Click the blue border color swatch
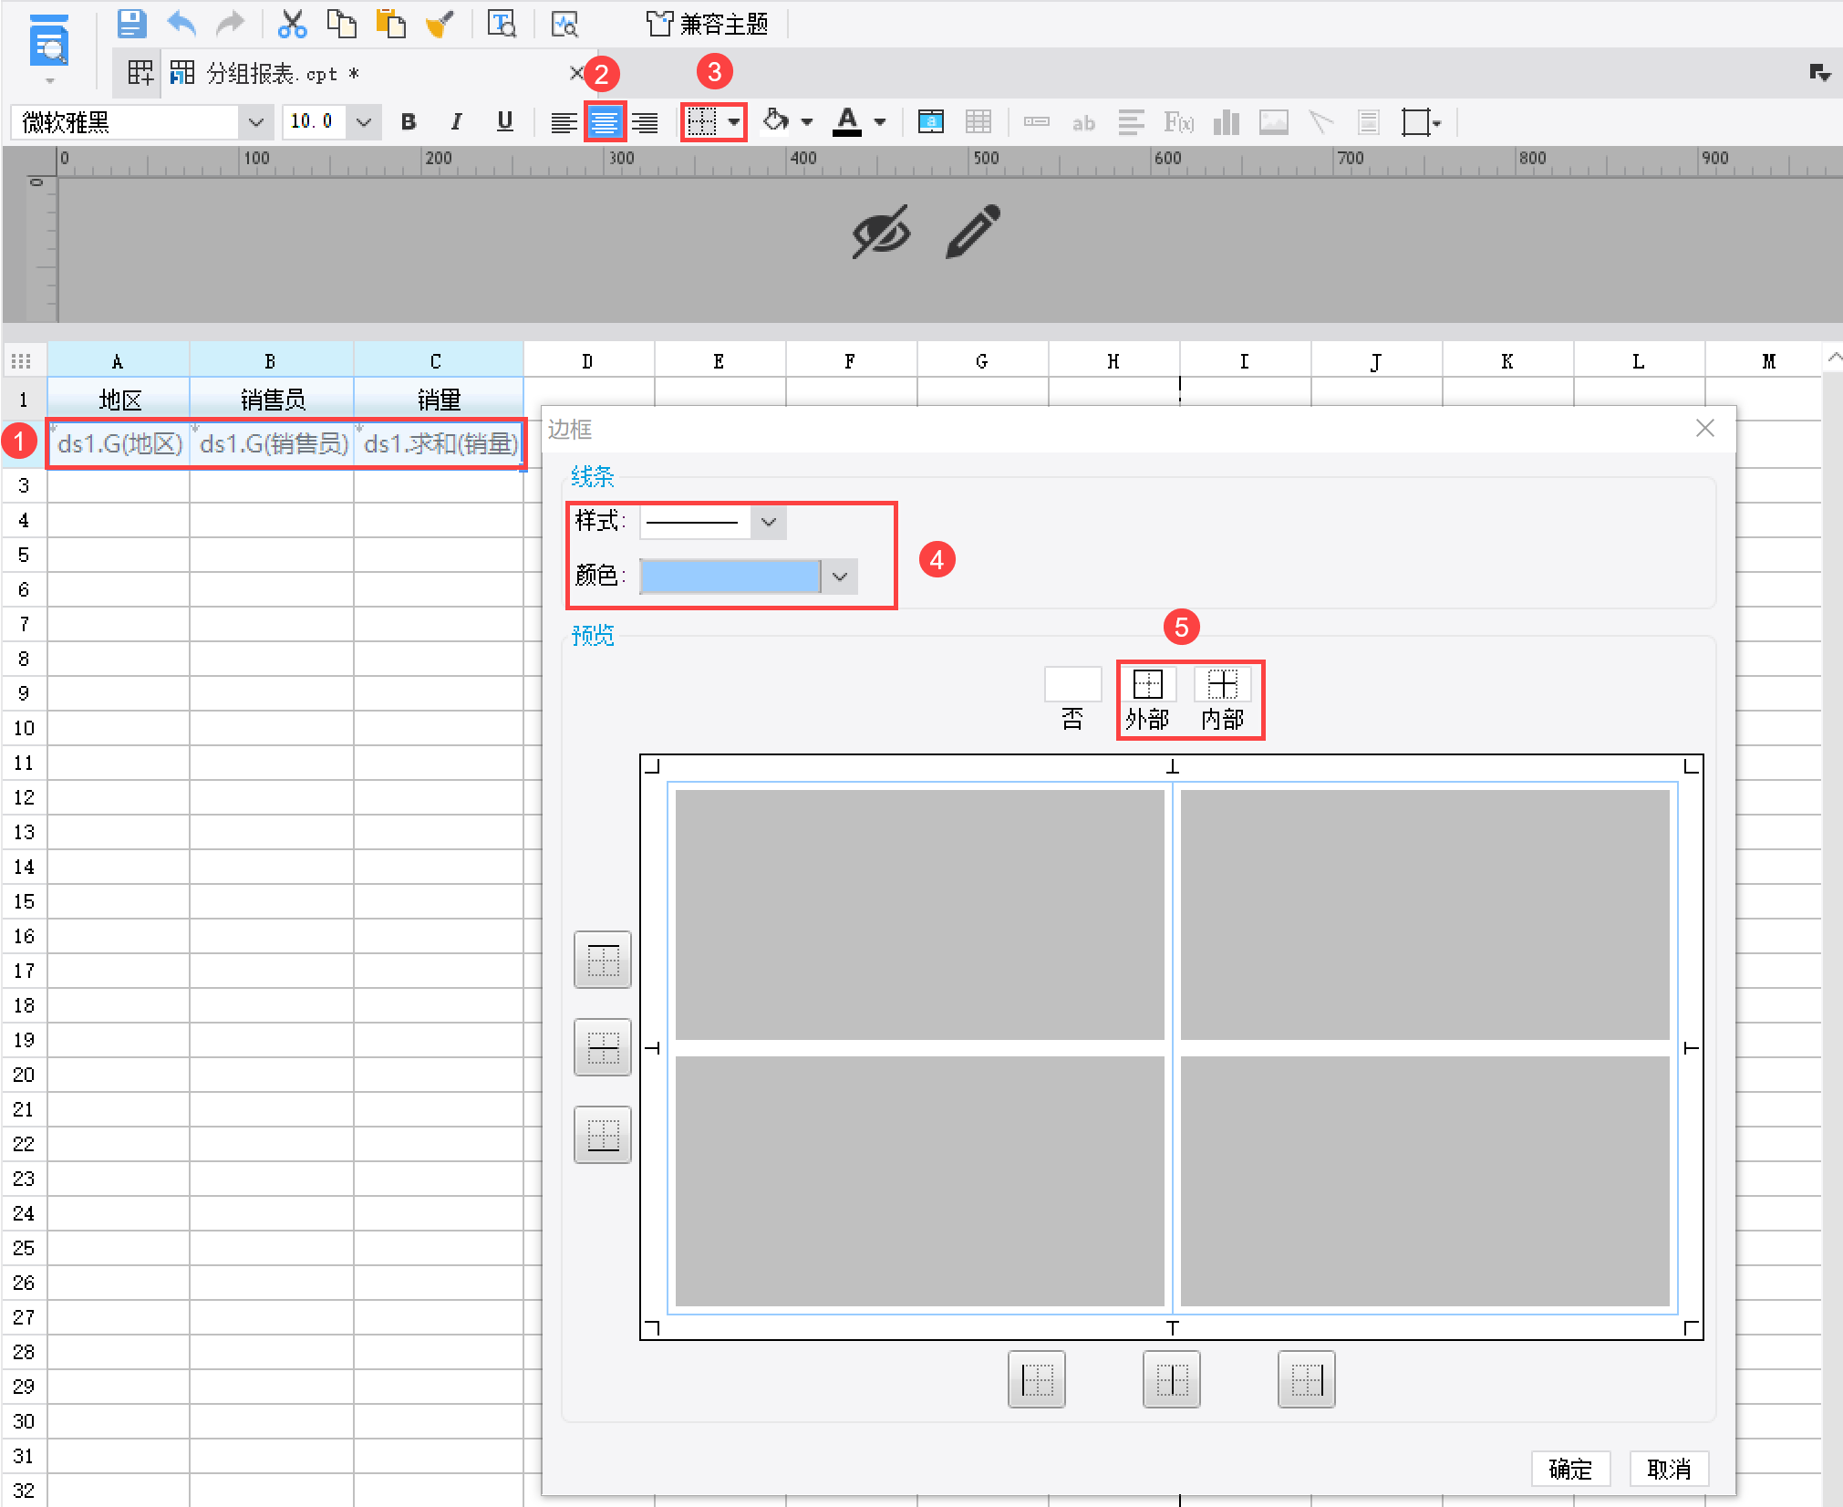Image resolution: width=1843 pixels, height=1507 pixels. click(x=730, y=577)
